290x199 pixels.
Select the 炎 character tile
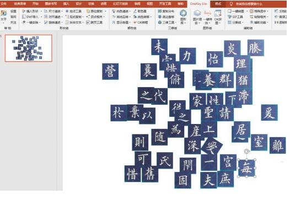click(x=232, y=49)
